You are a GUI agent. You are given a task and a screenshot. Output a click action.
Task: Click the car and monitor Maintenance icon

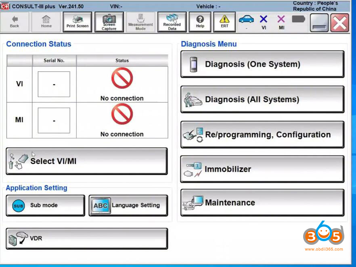(193, 203)
